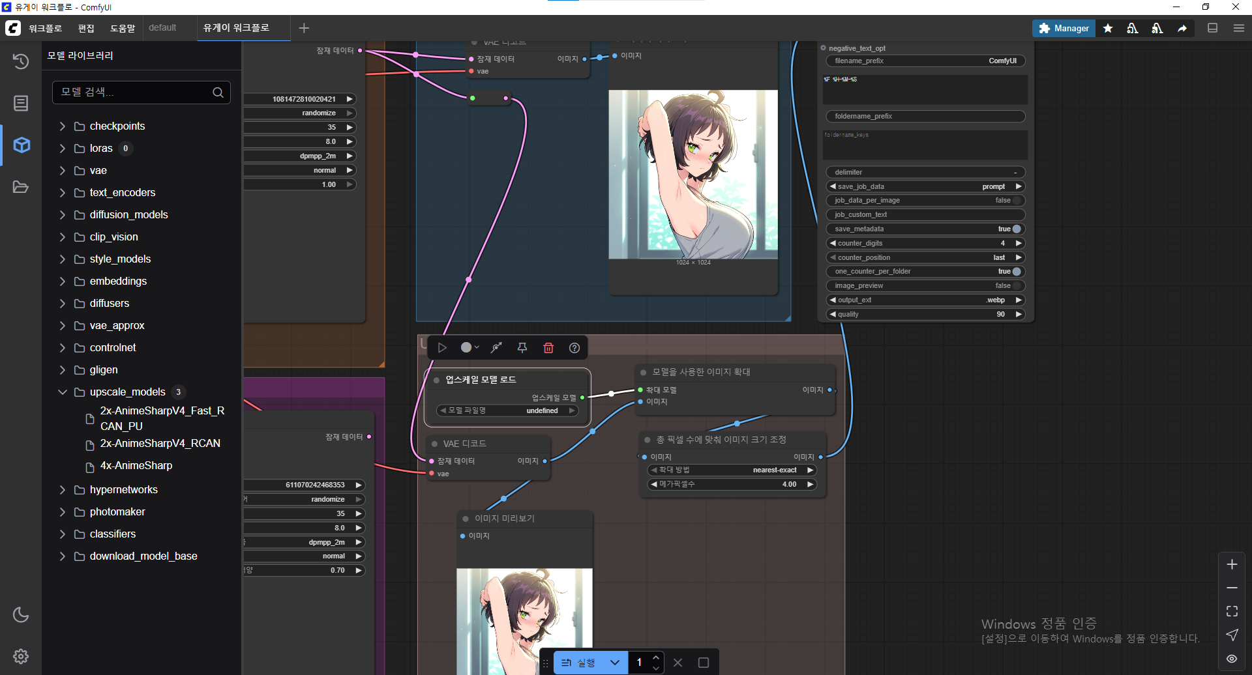Expand the checkpoints folder
This screenshot has height=675, width=1252.
click(x=63, y=126)
